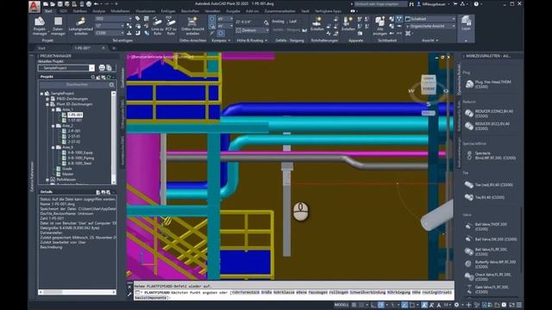Select drawing 2-P-001 in project tree
The image size is (552, 310).
[x=74, y=131]
